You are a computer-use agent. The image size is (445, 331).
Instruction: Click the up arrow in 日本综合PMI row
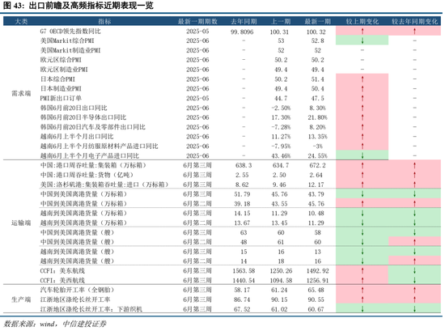[x=362, y=79]
